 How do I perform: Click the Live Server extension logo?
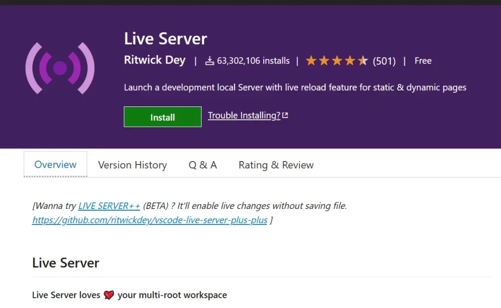pyautogui.click(x=60, y=68)
